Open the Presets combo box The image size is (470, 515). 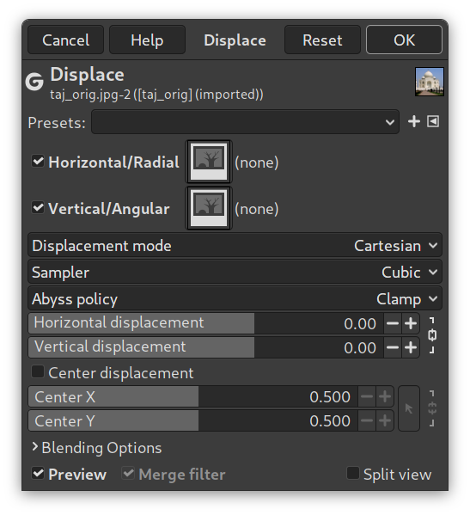(245, 122)
